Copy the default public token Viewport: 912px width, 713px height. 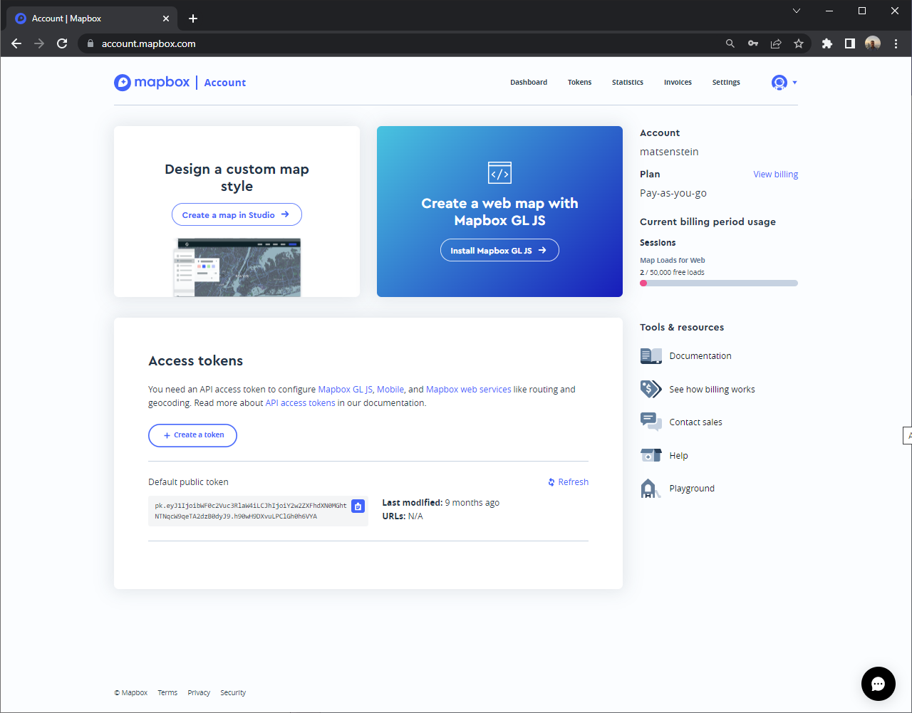coord(358,506)
